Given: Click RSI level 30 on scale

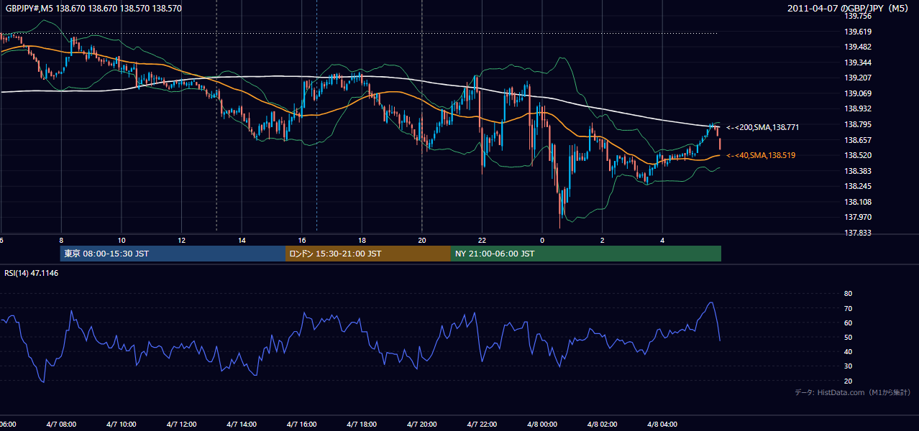Looking at the screenshot, I should pyautogui.click(x=848, y=366).
